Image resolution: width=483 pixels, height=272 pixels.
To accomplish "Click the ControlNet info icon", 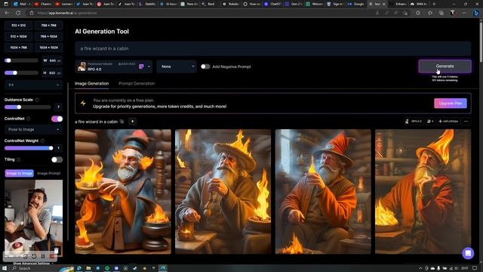I will click(29, 119).
